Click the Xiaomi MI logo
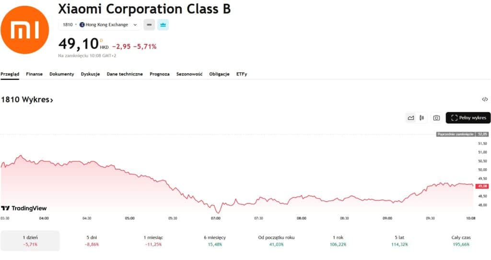The height and width of the screenshot is (260, 491). point(25,30)
